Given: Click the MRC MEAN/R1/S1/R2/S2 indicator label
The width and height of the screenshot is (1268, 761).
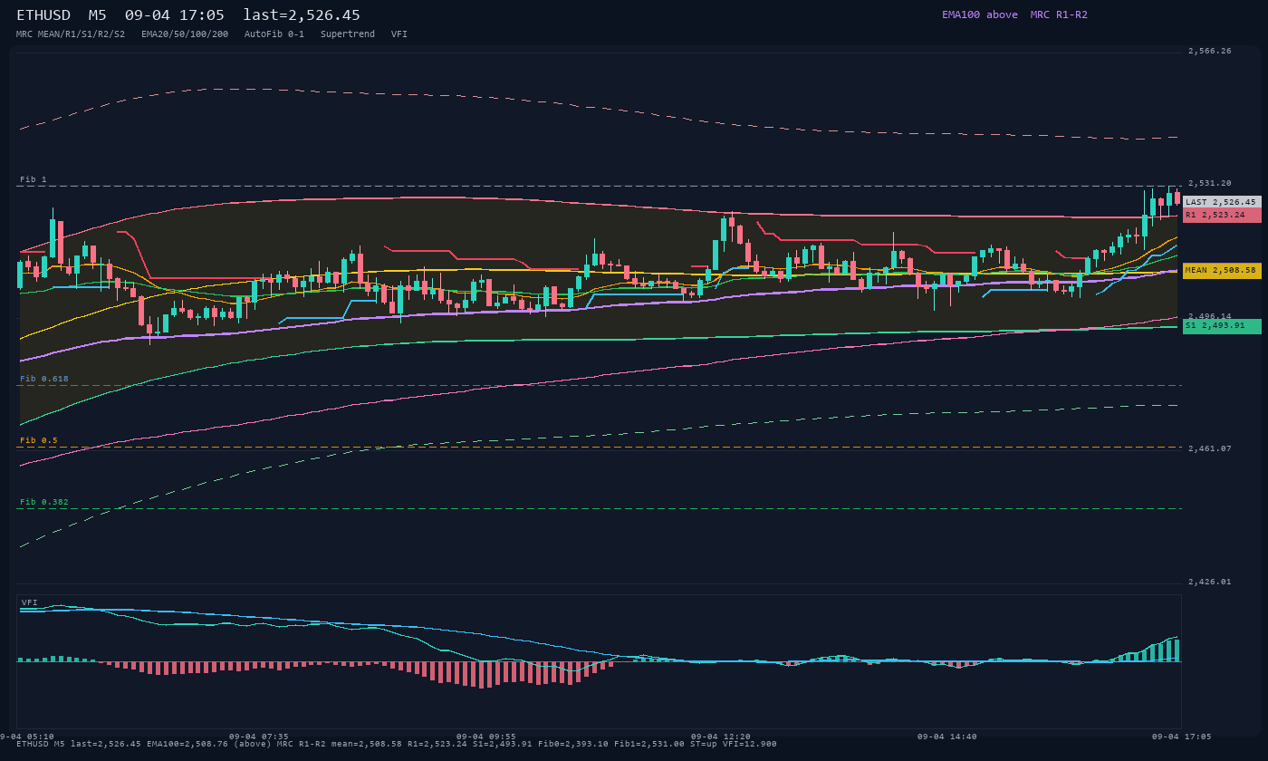Looking at the screenshot, I should click(x=71, y=34).
